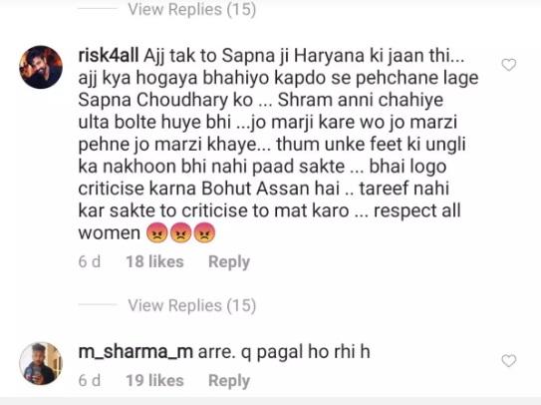Image resolution: width=541 pixels, height=405 pixels.
Task: Open m_sharma_m's profile picture
Action: point(41,363)
